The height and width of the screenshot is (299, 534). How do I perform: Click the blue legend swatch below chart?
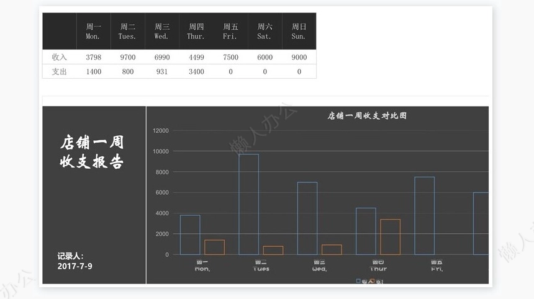358,282
